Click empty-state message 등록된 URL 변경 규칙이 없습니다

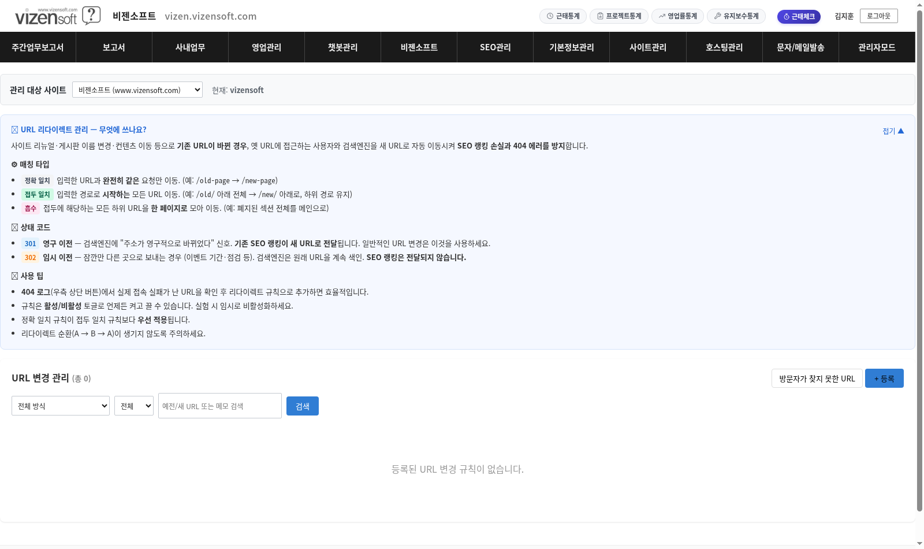pos(457,469)
